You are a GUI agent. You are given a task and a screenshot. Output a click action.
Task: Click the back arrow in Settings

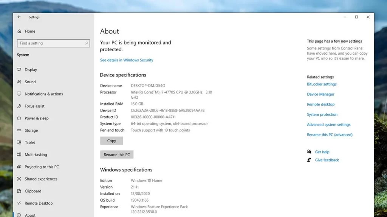click(x=19, y=17)
